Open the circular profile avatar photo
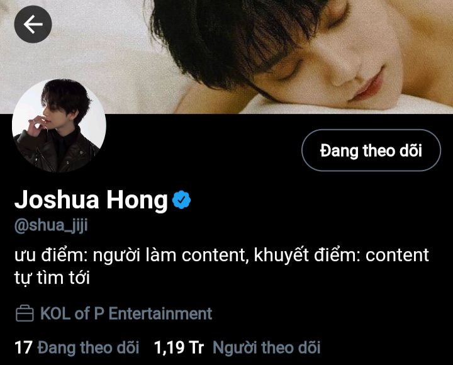 (x=59, y=126)
